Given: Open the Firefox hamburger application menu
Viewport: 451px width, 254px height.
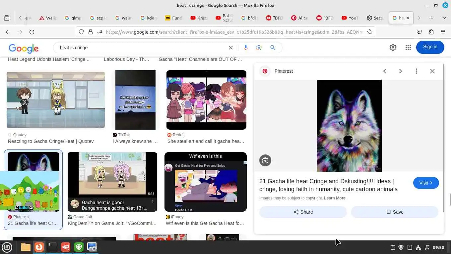Looking at the screenshot, I should point(443,32).
